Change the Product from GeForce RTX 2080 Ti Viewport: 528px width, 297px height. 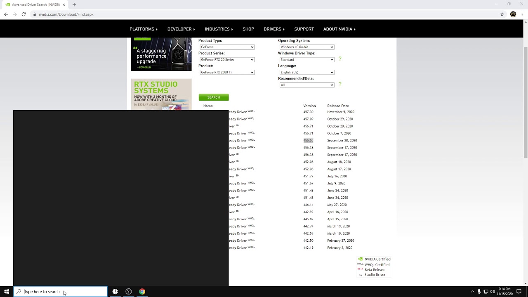pos(227,72)
